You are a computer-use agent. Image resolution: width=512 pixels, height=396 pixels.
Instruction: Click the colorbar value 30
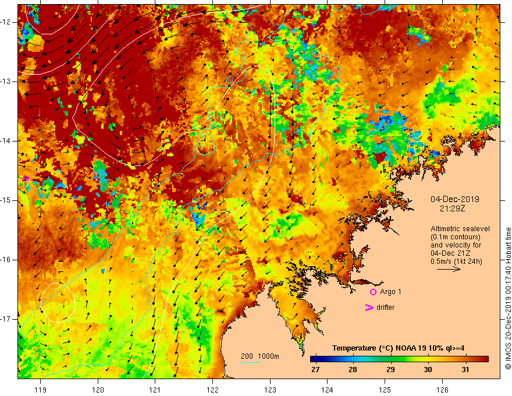click(x=428, y=370)
